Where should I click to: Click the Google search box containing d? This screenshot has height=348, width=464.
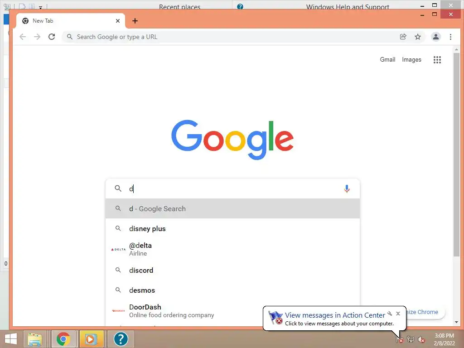click(232, 188)
